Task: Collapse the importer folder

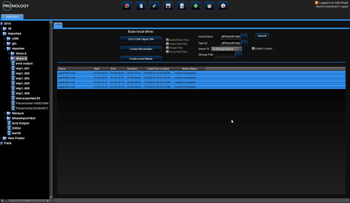Action: click(x=5, y=48)
